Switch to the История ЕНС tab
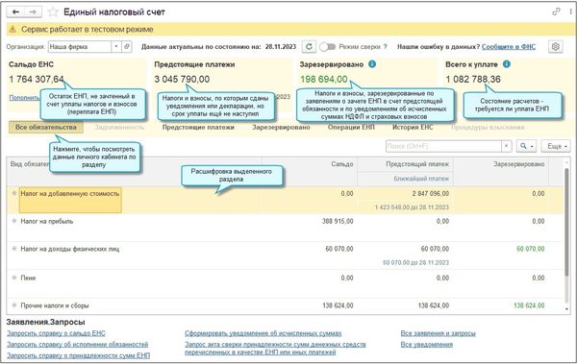This screenshot has height=364, width=577. point(413,127)
